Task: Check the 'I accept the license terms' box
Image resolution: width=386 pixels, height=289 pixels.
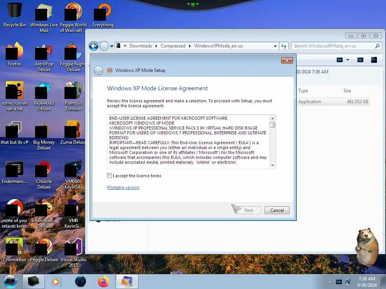Action: pos(110,176)
